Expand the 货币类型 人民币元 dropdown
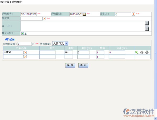This screenshot has width=157, height=120. click(66, 44)
